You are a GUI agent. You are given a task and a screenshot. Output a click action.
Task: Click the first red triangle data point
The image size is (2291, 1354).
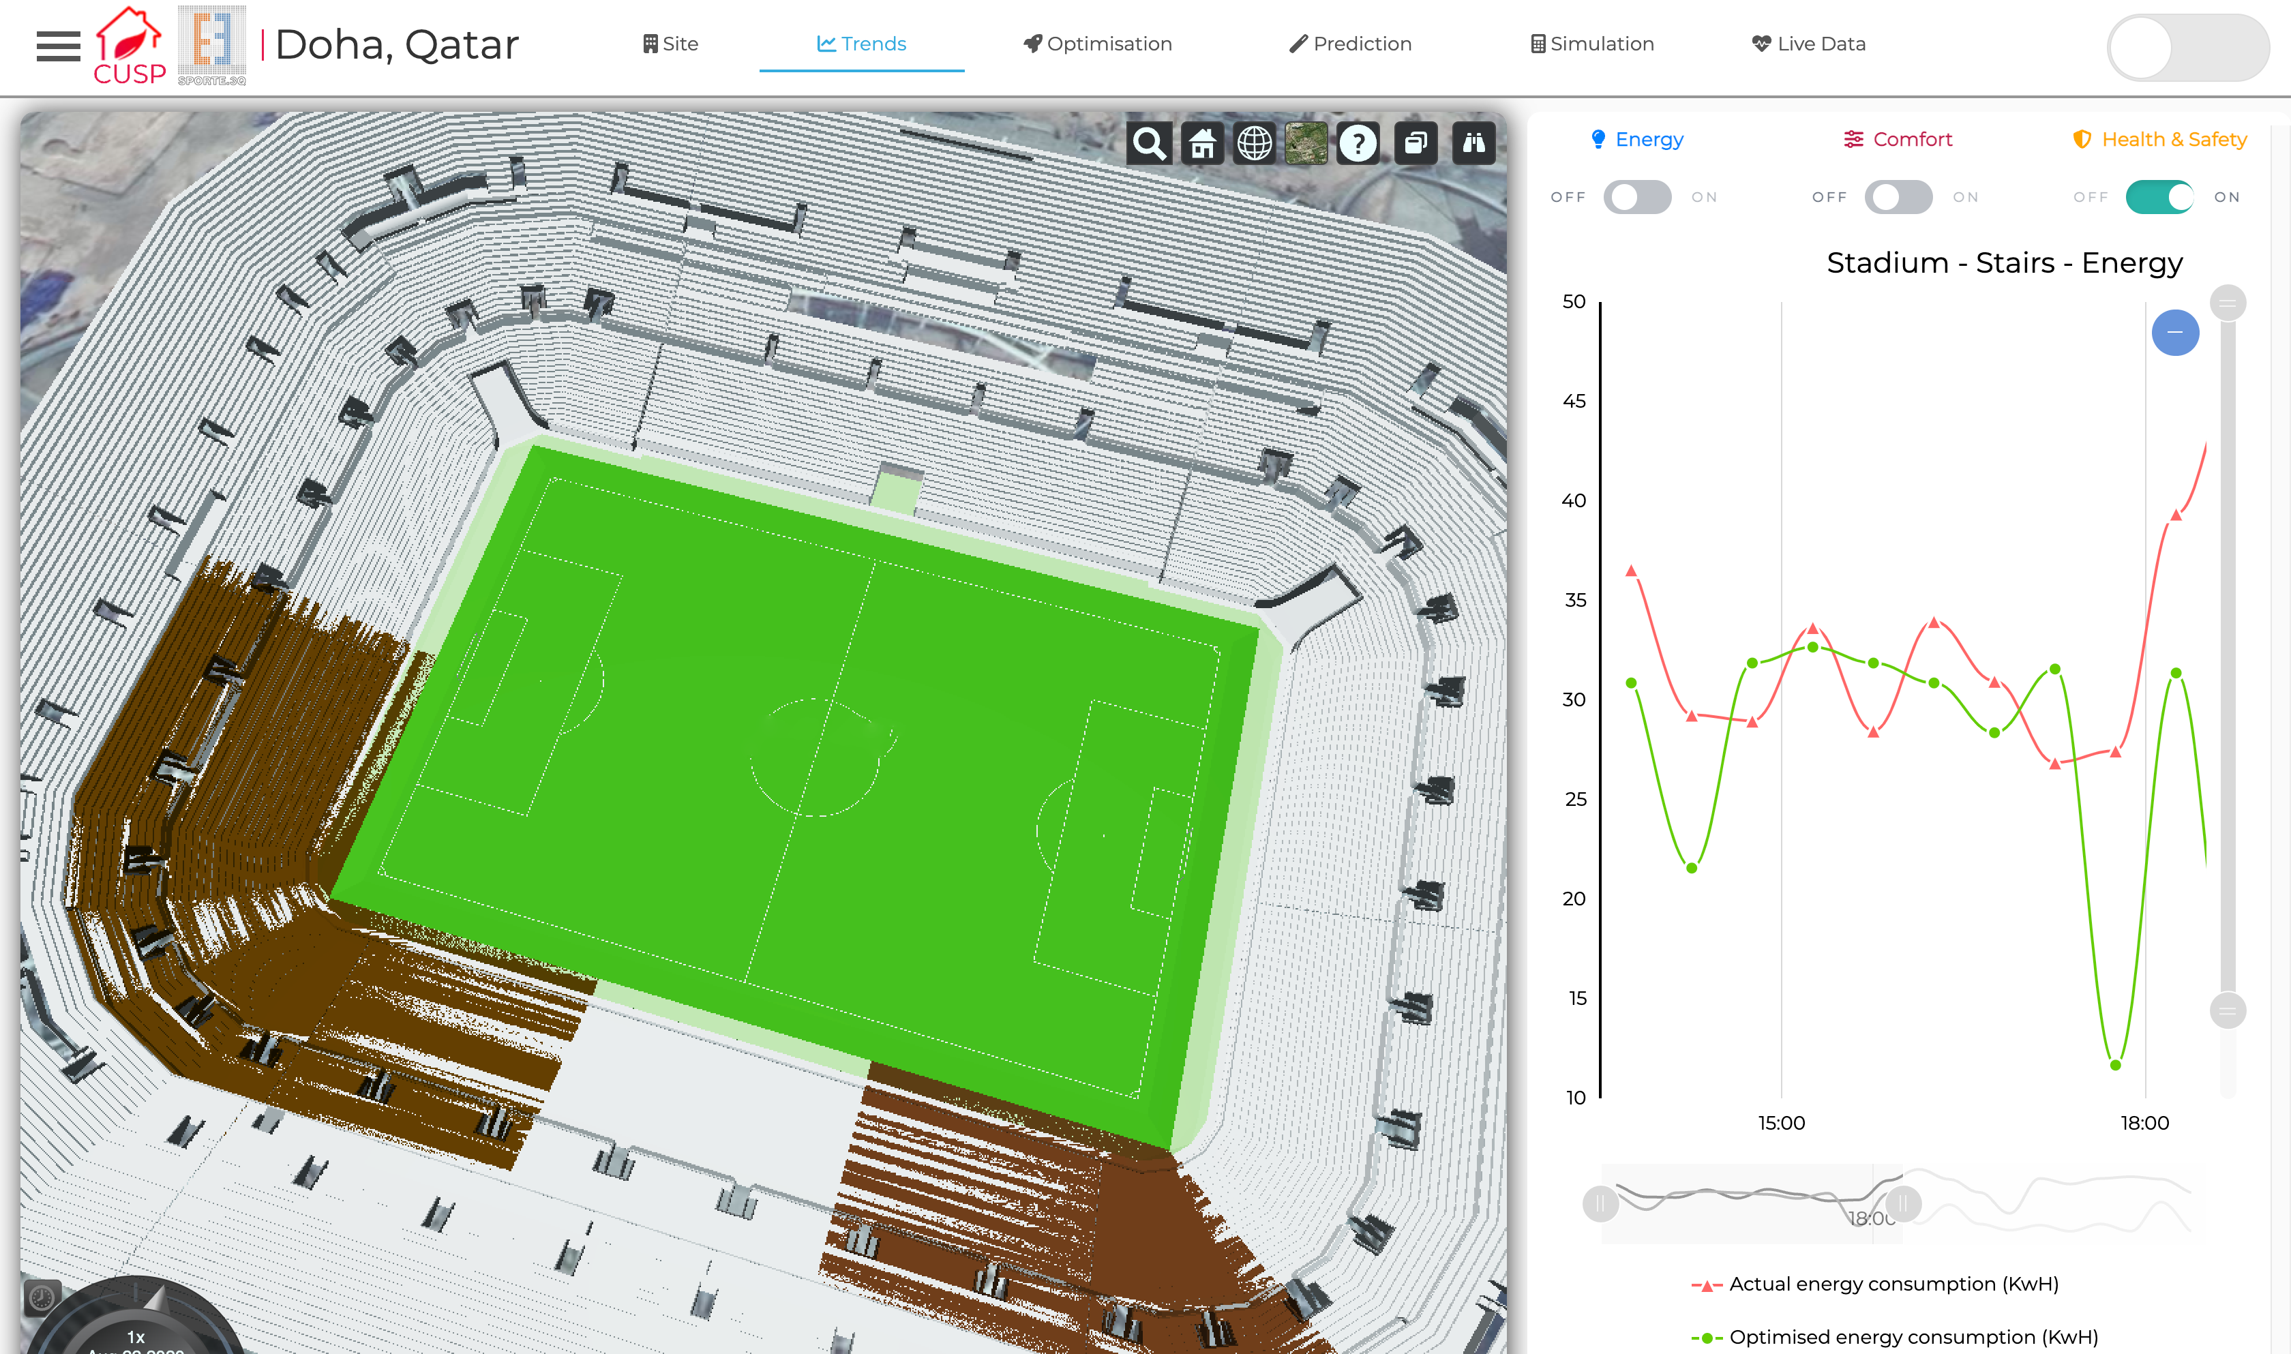tap(1632, 571)
